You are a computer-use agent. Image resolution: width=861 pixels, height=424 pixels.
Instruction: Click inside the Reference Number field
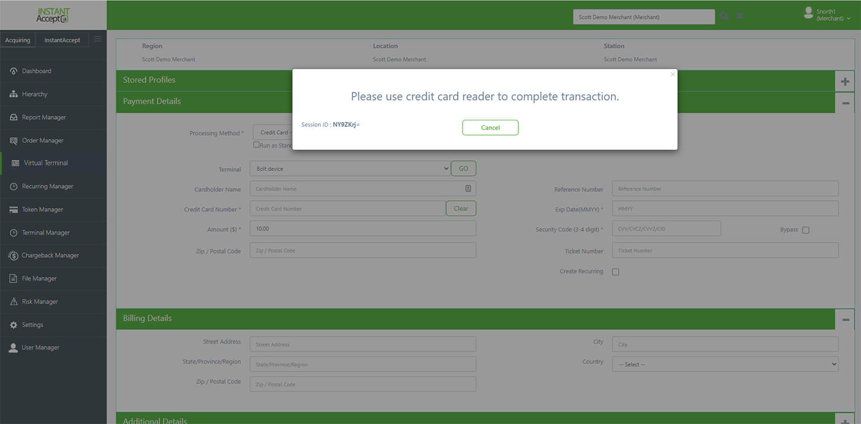(725, 188)
